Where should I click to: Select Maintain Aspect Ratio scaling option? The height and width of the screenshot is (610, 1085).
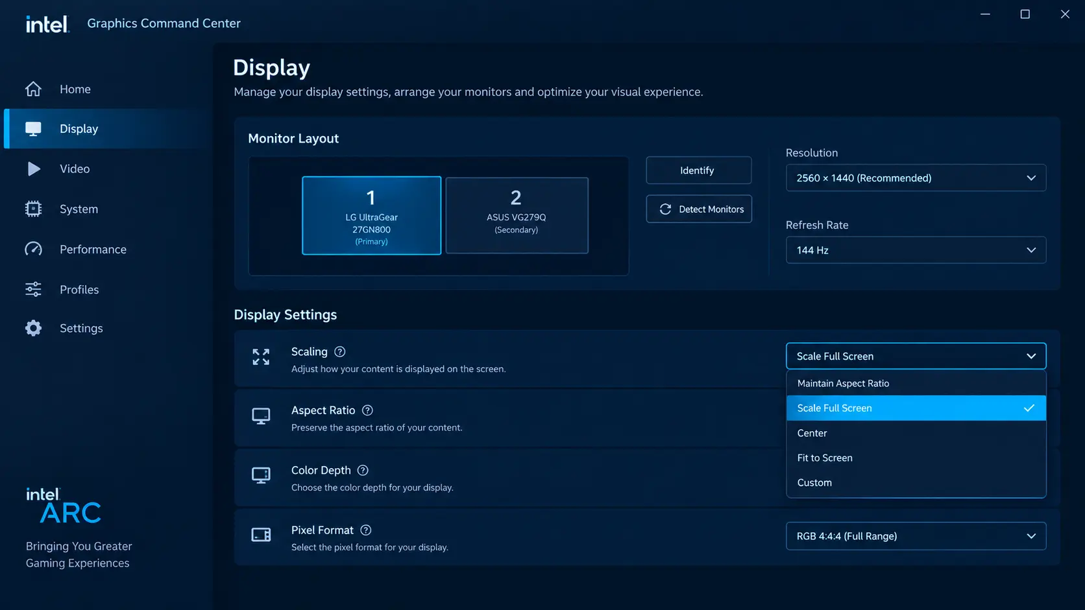click(916, 383)
